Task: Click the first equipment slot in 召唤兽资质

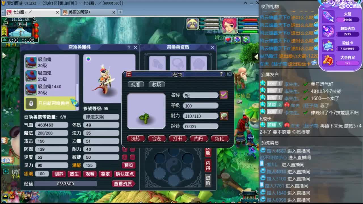Action: click(157, 63)
